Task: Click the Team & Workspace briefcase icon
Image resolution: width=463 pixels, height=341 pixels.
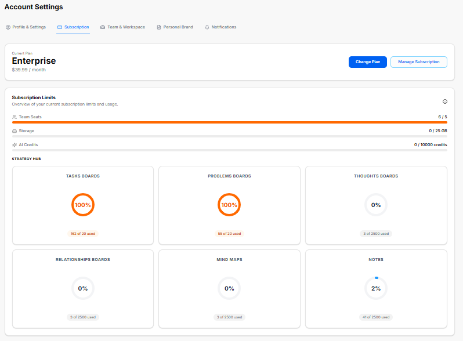Action: [x=103, y=27]
